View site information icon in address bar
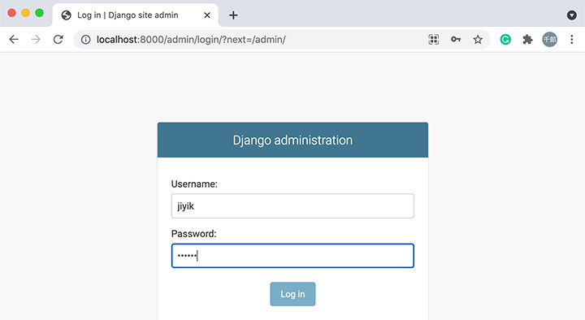The image size is (585, 320). 86,40
